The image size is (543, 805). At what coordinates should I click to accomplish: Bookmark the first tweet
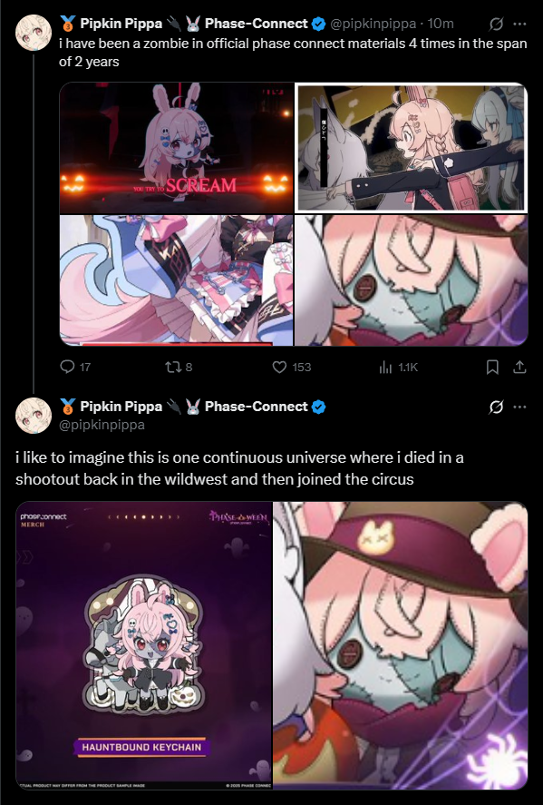coord(492,367)
